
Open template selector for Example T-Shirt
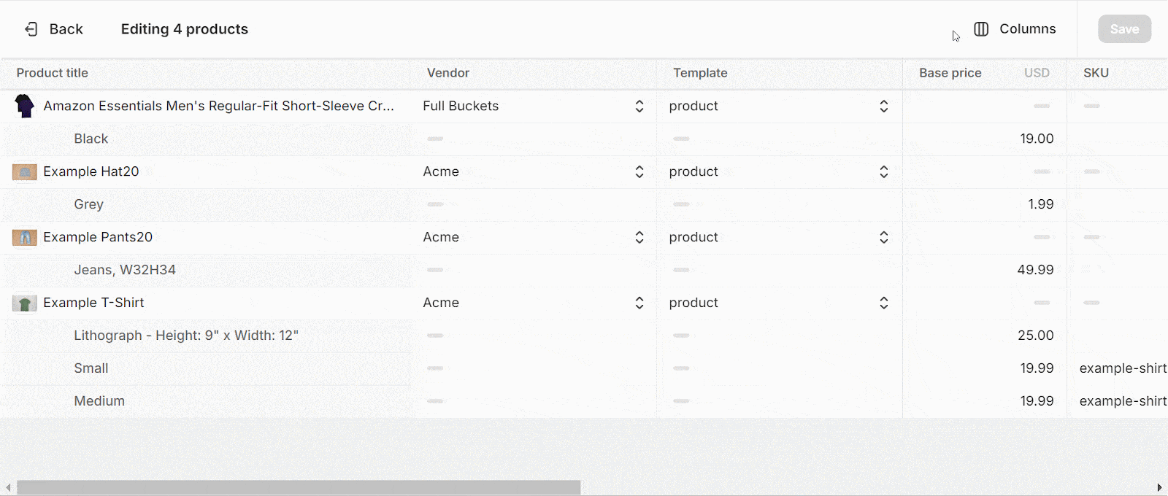(884, 303)
